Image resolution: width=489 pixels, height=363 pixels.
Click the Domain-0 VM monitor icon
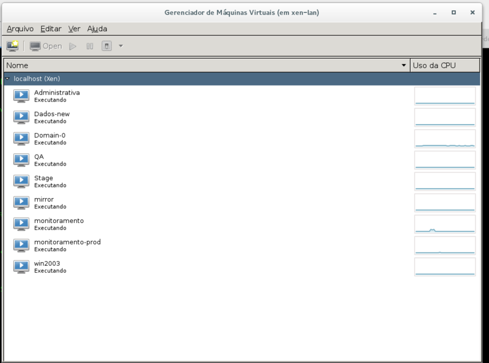coord(21,139)
